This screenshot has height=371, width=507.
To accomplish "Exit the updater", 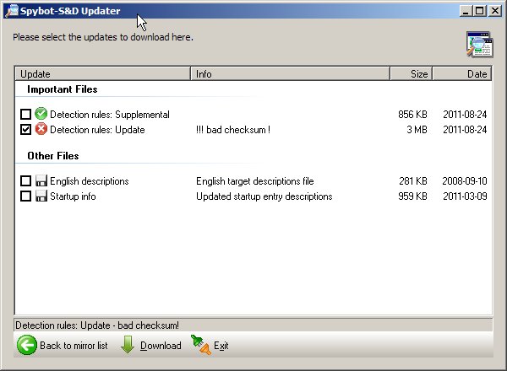I will 210,345.
